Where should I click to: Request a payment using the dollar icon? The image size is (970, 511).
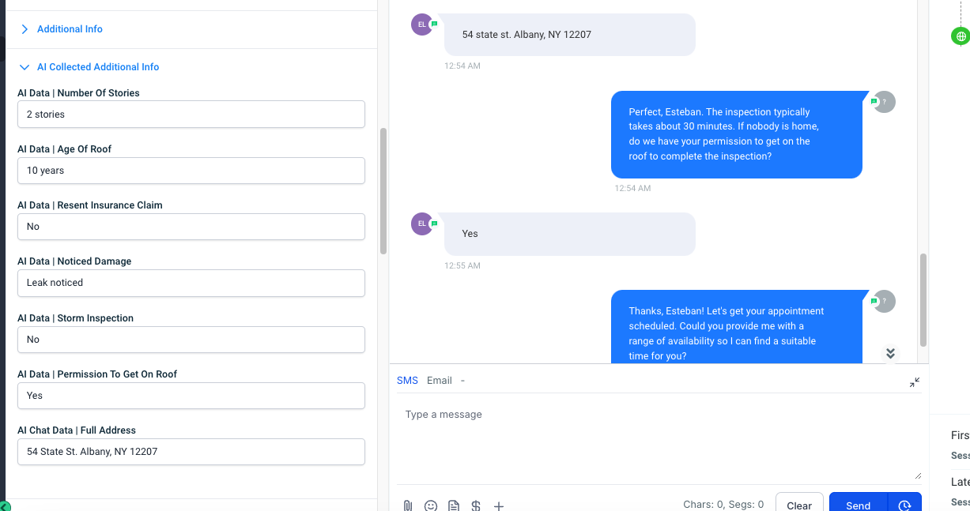[x=476, y=505]
